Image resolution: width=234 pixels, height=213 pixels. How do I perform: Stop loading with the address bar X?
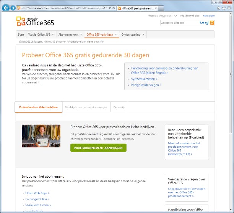pos(114,8)
